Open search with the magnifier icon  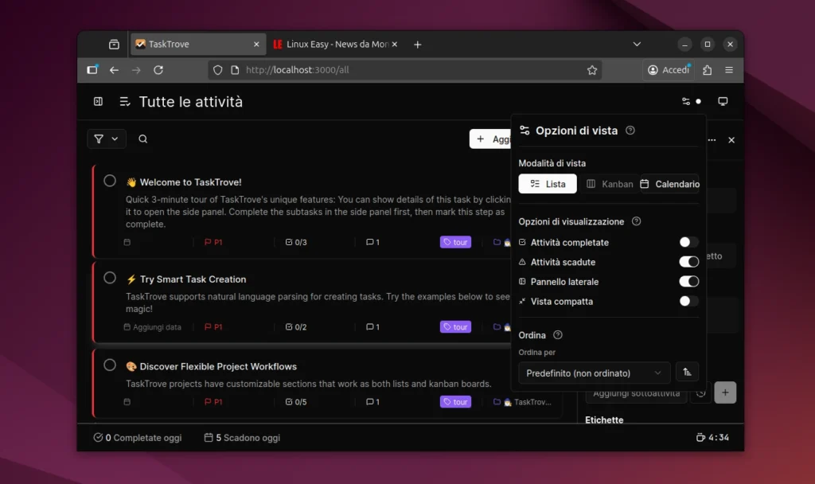click(142, 139)
